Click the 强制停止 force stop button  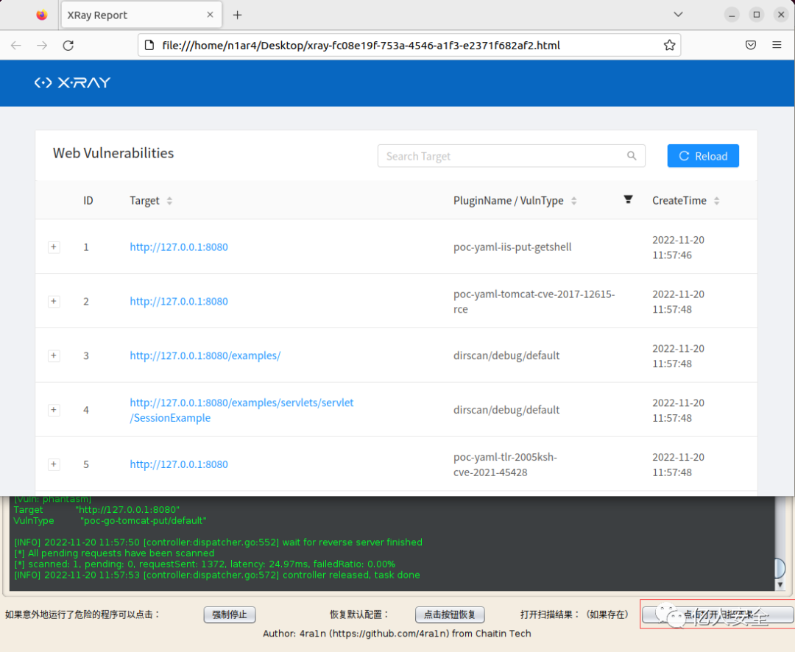[x=230, y=614]
